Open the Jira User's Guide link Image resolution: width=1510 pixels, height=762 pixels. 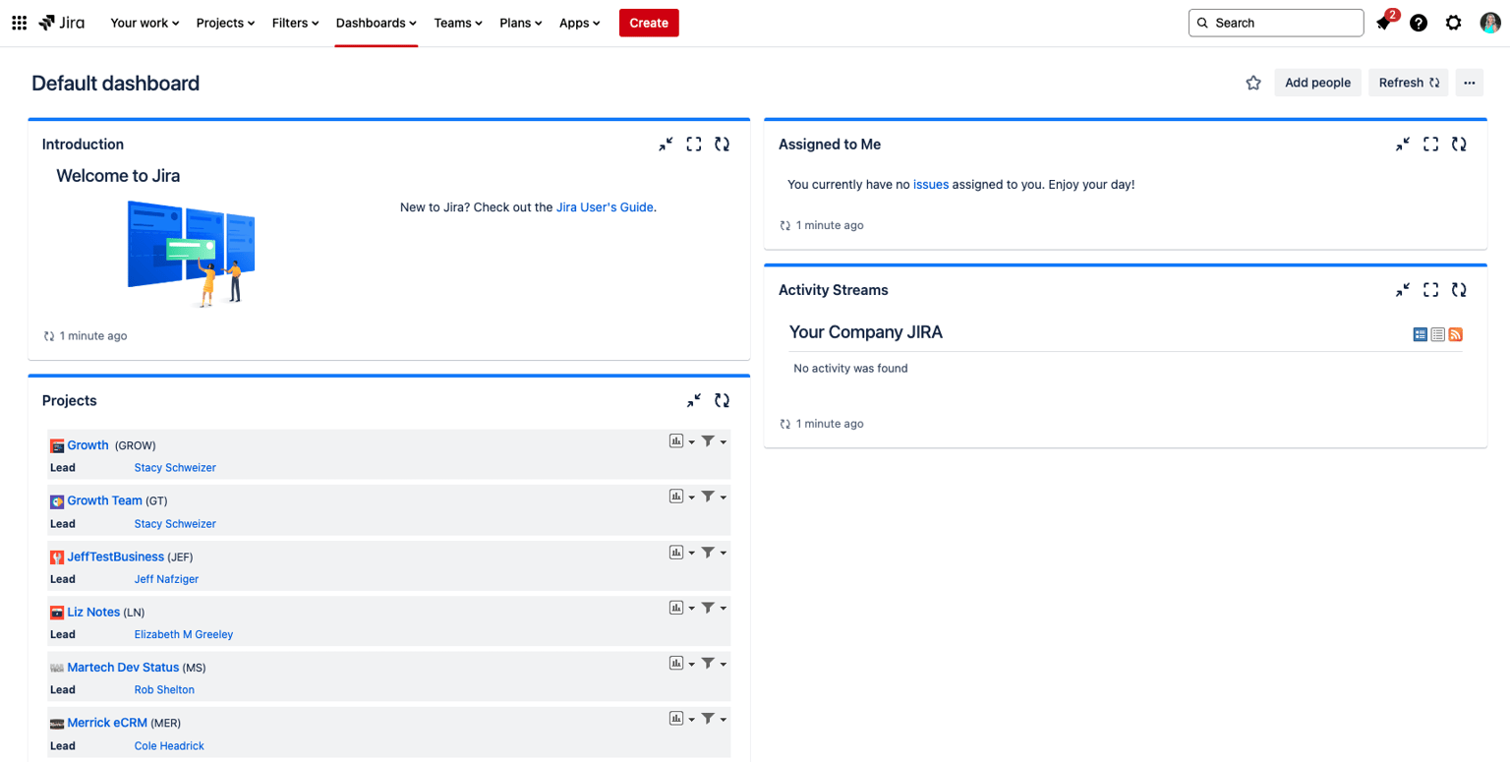[x=604, y=207]
